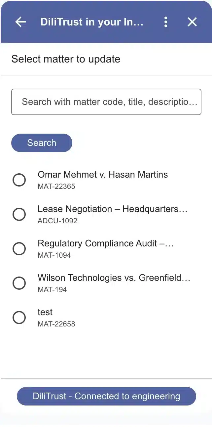Click matter code MAT-22658
Screen dimensions: 212x427
pos(56,324)
